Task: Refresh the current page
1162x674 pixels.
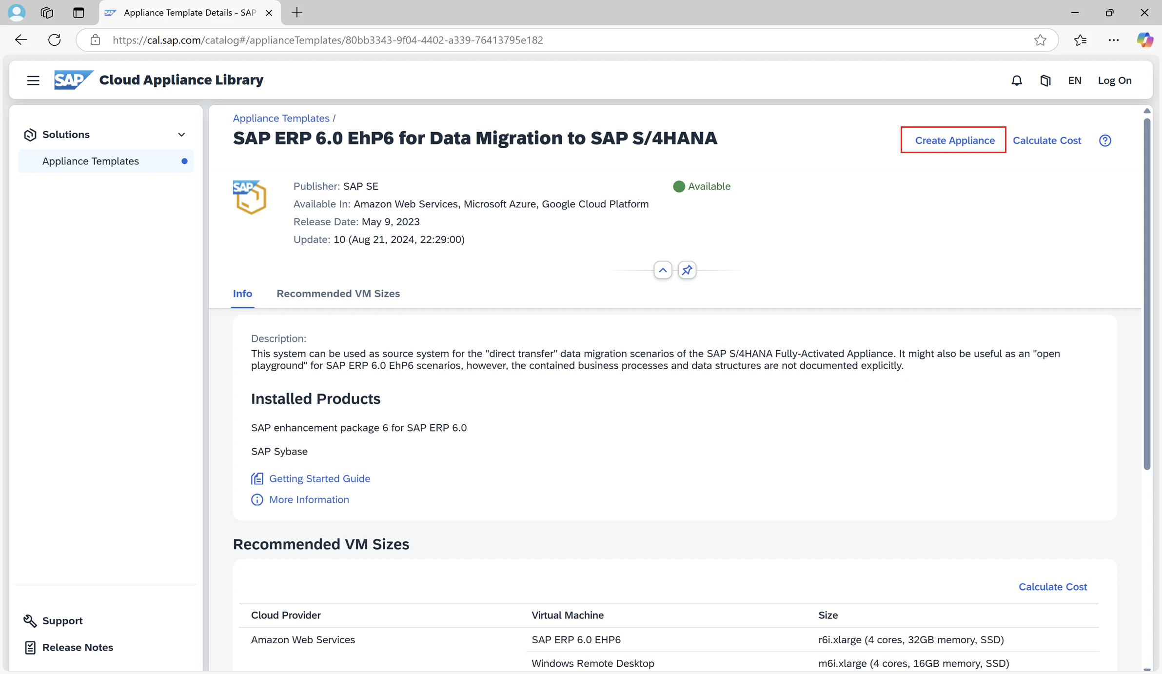Action: 55,40
